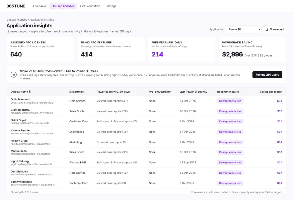This screenshot has width=293, height=200.
Task: Open the Overview tab
Action: pos(39,6)
